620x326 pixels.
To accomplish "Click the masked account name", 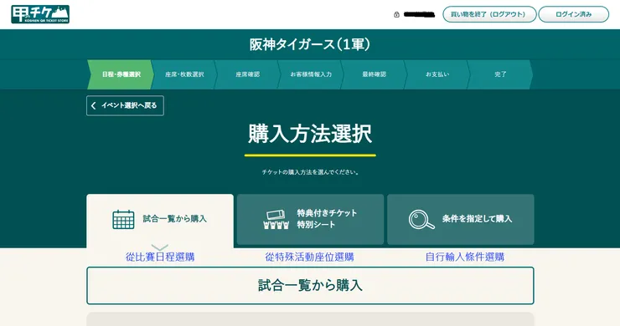I will (x=419, y=14).
